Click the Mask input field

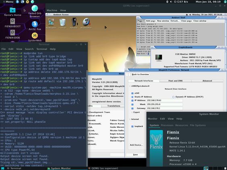click(165, 104)
